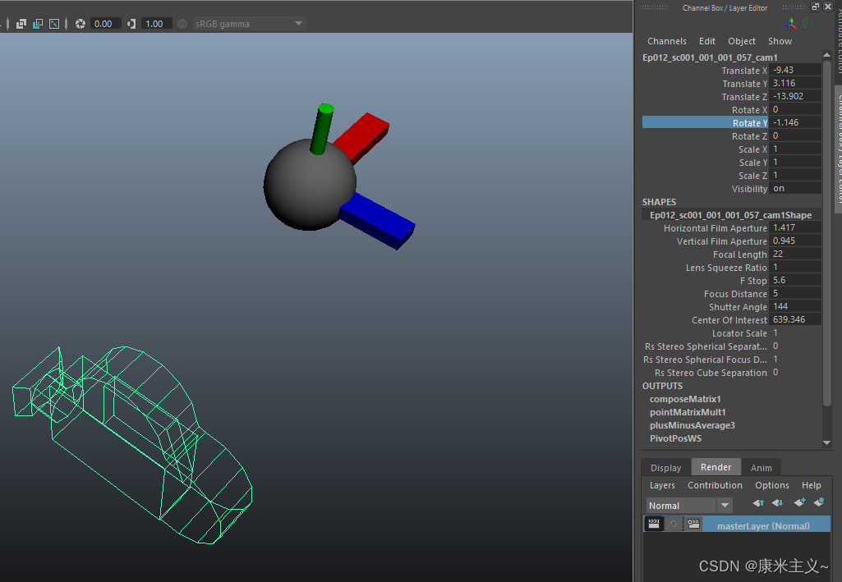This screenshot has height=582, width=842.
Task: Open the Edit menu in Channel Box
Action: pos(706,41)
